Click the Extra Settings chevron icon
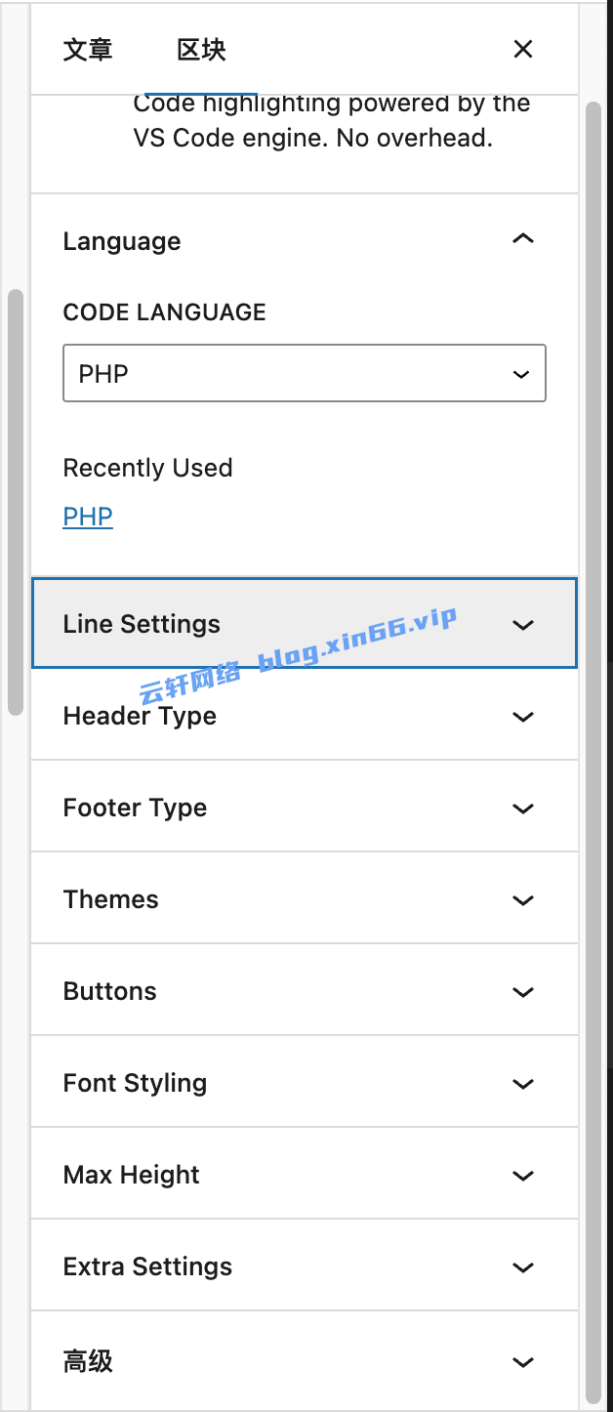Viewport: 613px width, 1412px height. 523,1267
